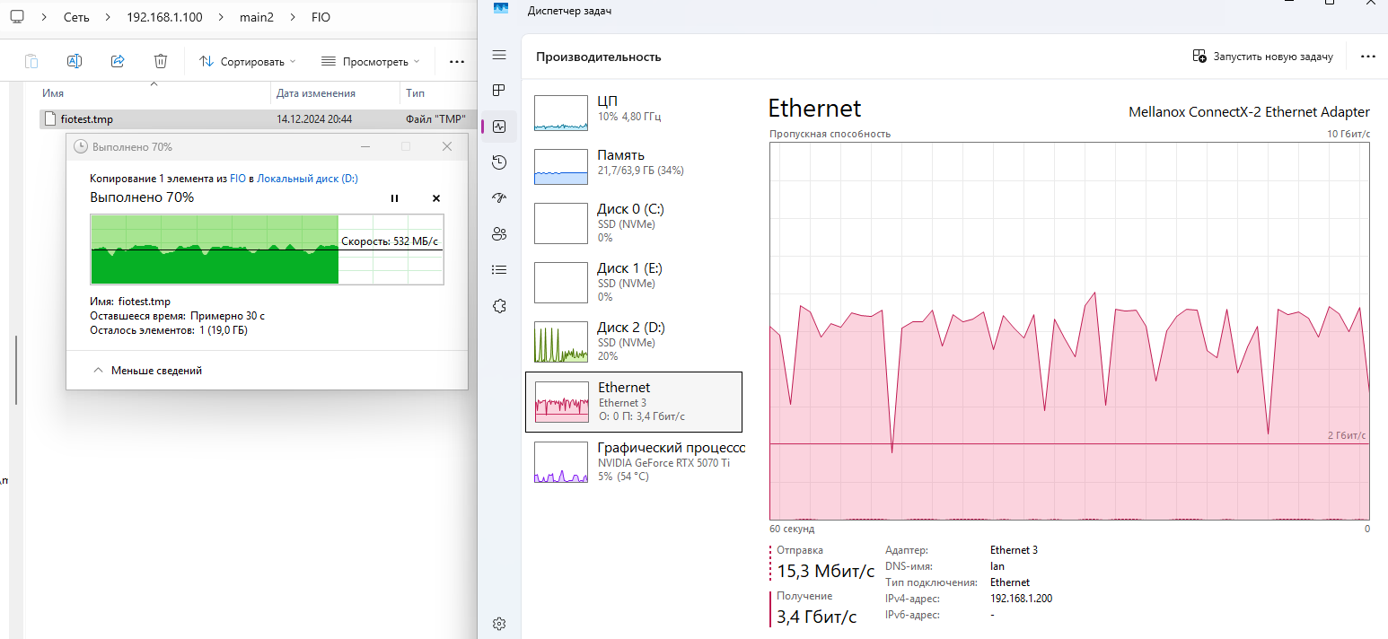The image size is (1388, 639).
Task: Pause the file copy operation
Action: [x=394, y=198]
